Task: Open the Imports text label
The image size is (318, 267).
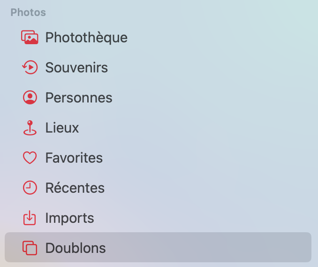Action: (x=69, y=218)
